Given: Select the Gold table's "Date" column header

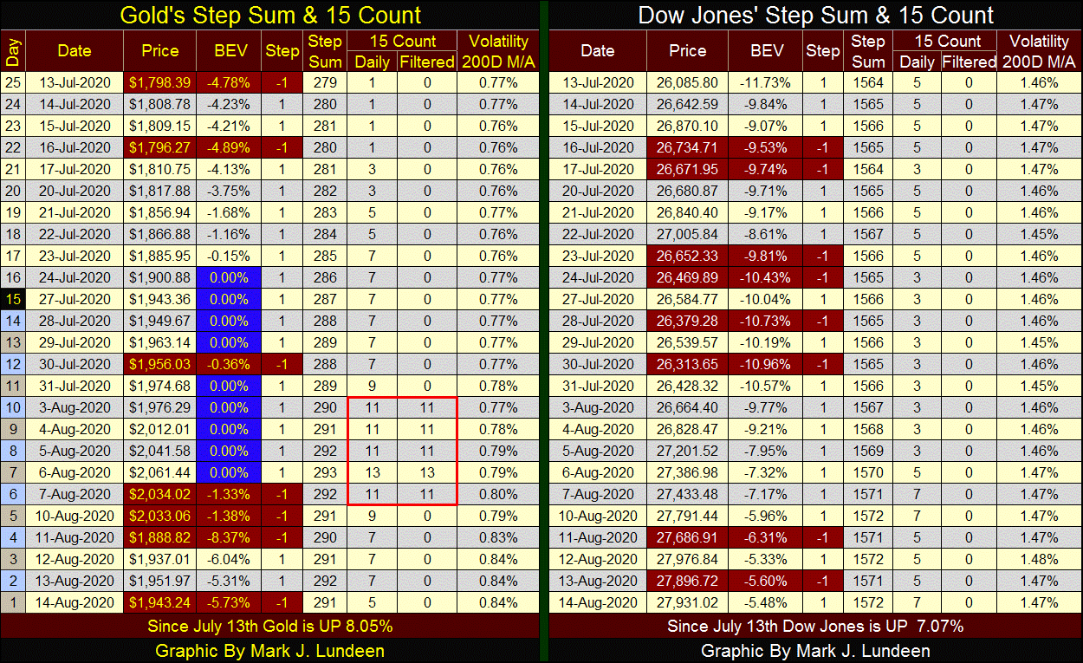Looking at the screenshot, I should point(75,51).
